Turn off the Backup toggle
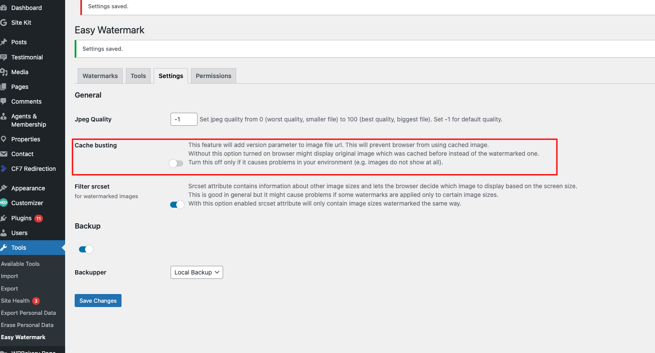Screen dimensions: 655x353 coord(86,249)
